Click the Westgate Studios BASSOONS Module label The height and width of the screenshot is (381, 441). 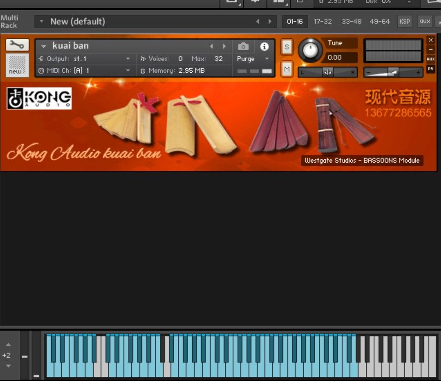tap(362, 160)
